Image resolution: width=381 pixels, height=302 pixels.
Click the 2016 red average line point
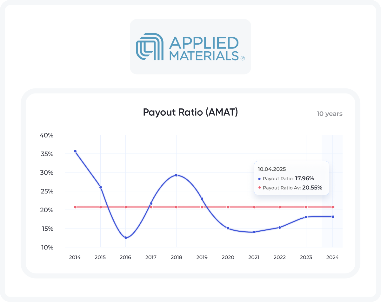coord(126,207)
